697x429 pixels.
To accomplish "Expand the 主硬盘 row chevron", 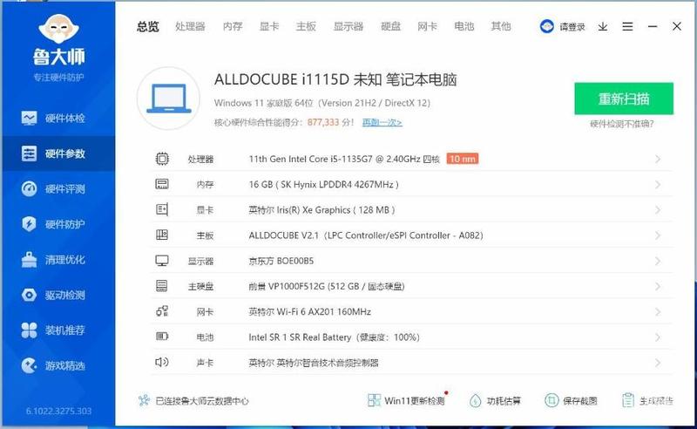I will coord(658,286).
